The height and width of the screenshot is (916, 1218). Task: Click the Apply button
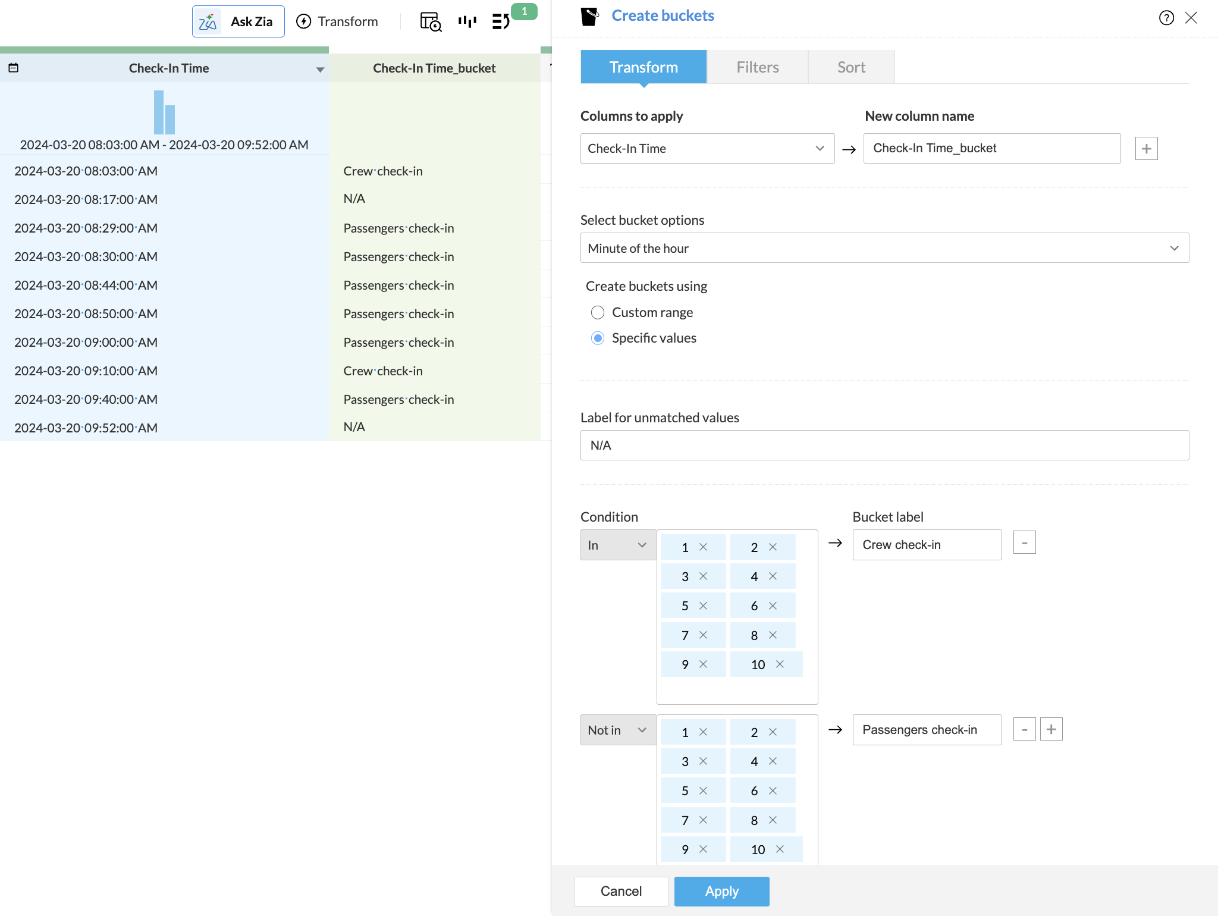pyautogui.click(x=721, y=891)
